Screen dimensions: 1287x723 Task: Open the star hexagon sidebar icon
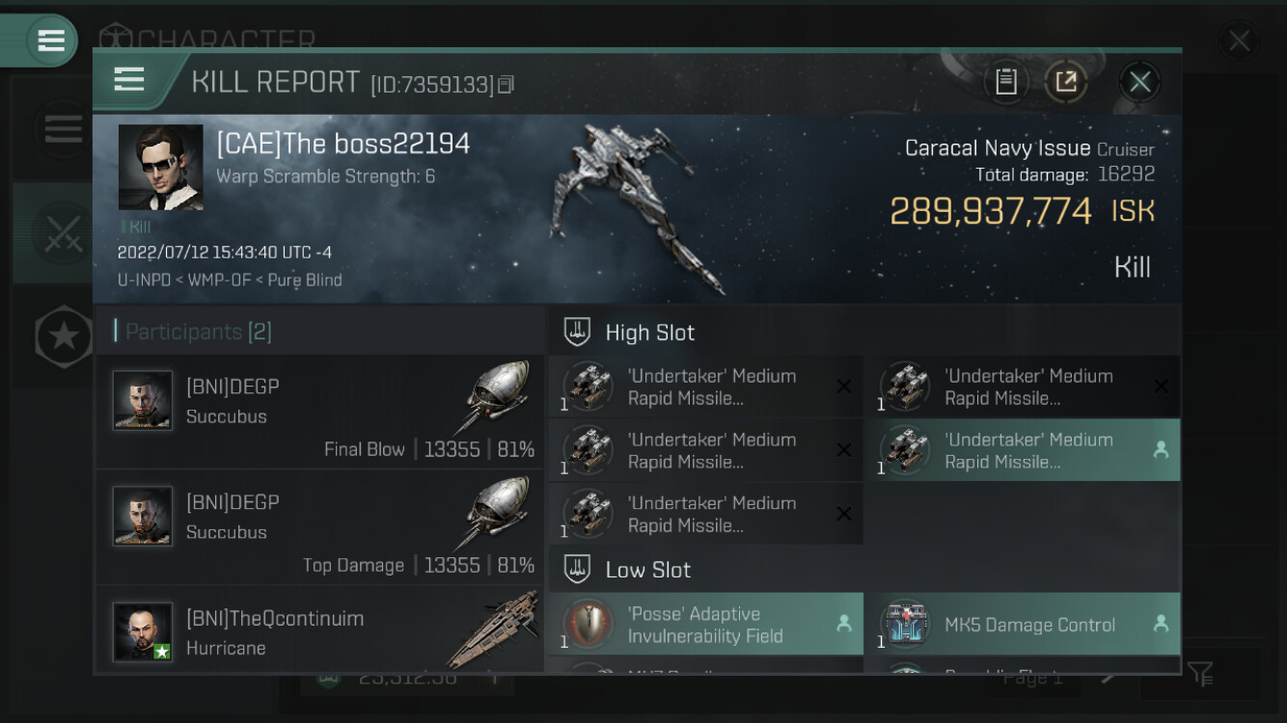coord(64,336)
